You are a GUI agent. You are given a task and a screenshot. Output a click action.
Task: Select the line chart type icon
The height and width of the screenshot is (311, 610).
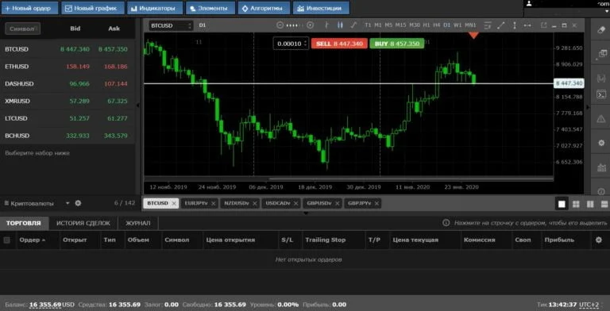[353, 25]
